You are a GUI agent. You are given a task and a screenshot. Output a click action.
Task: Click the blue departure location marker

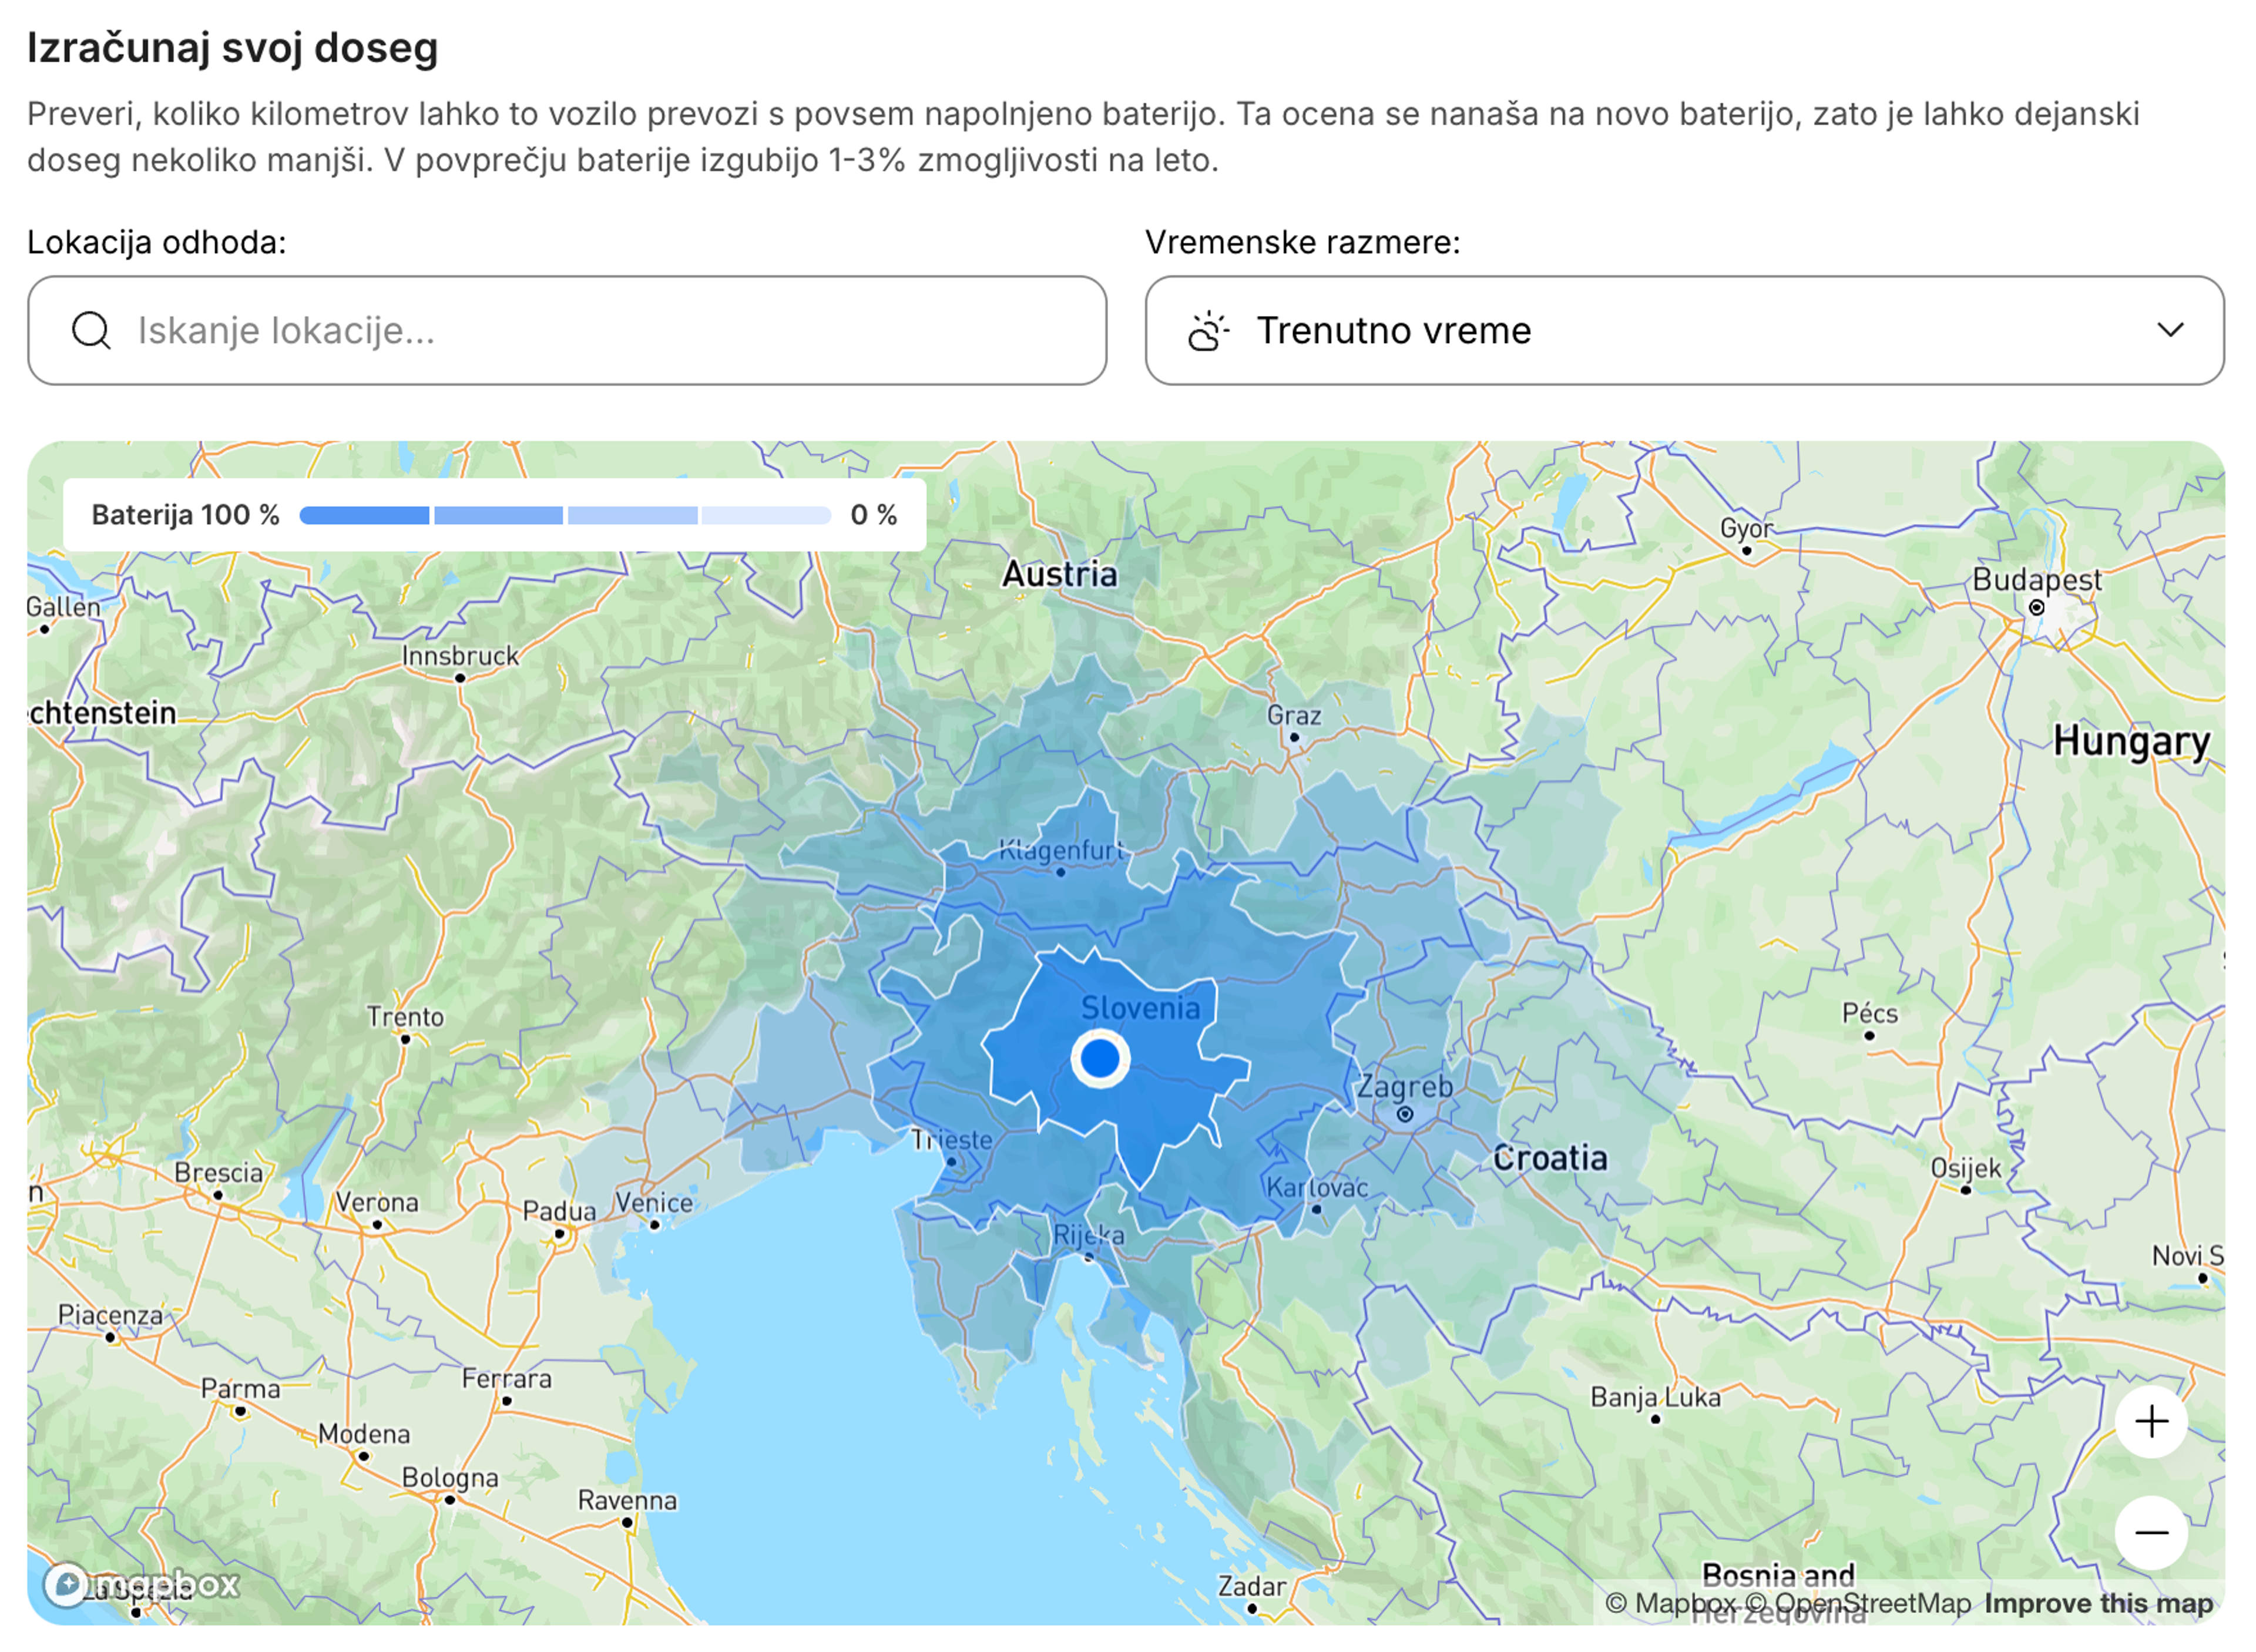(x=1100, y=1058)
